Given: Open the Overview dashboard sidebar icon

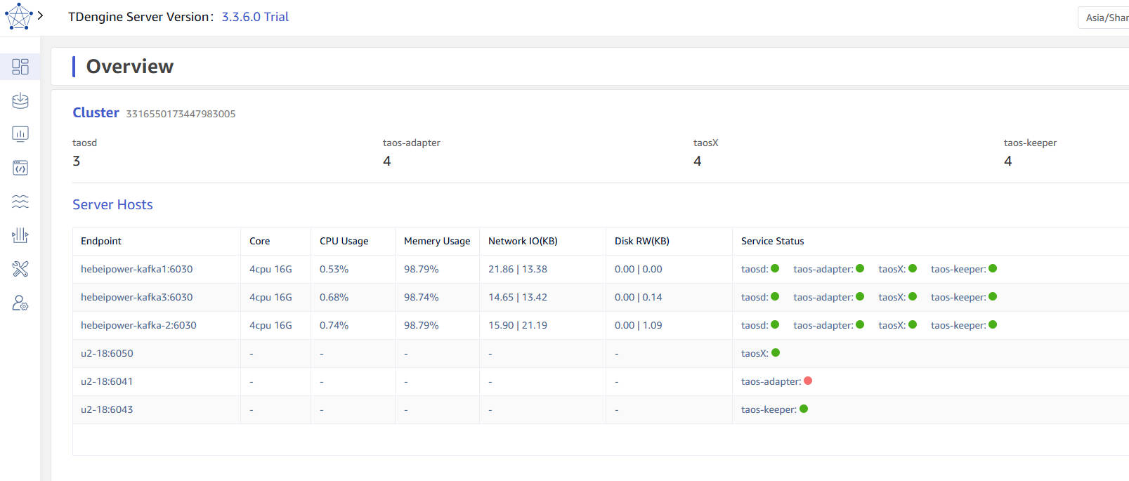Looking at the screenshot, I should 20,67.
